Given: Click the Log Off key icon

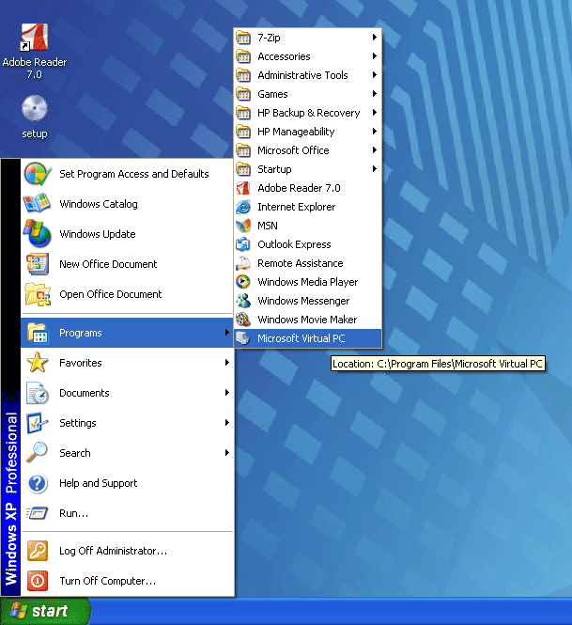Looking at the screenshot, I should click(x=37, y=551).
